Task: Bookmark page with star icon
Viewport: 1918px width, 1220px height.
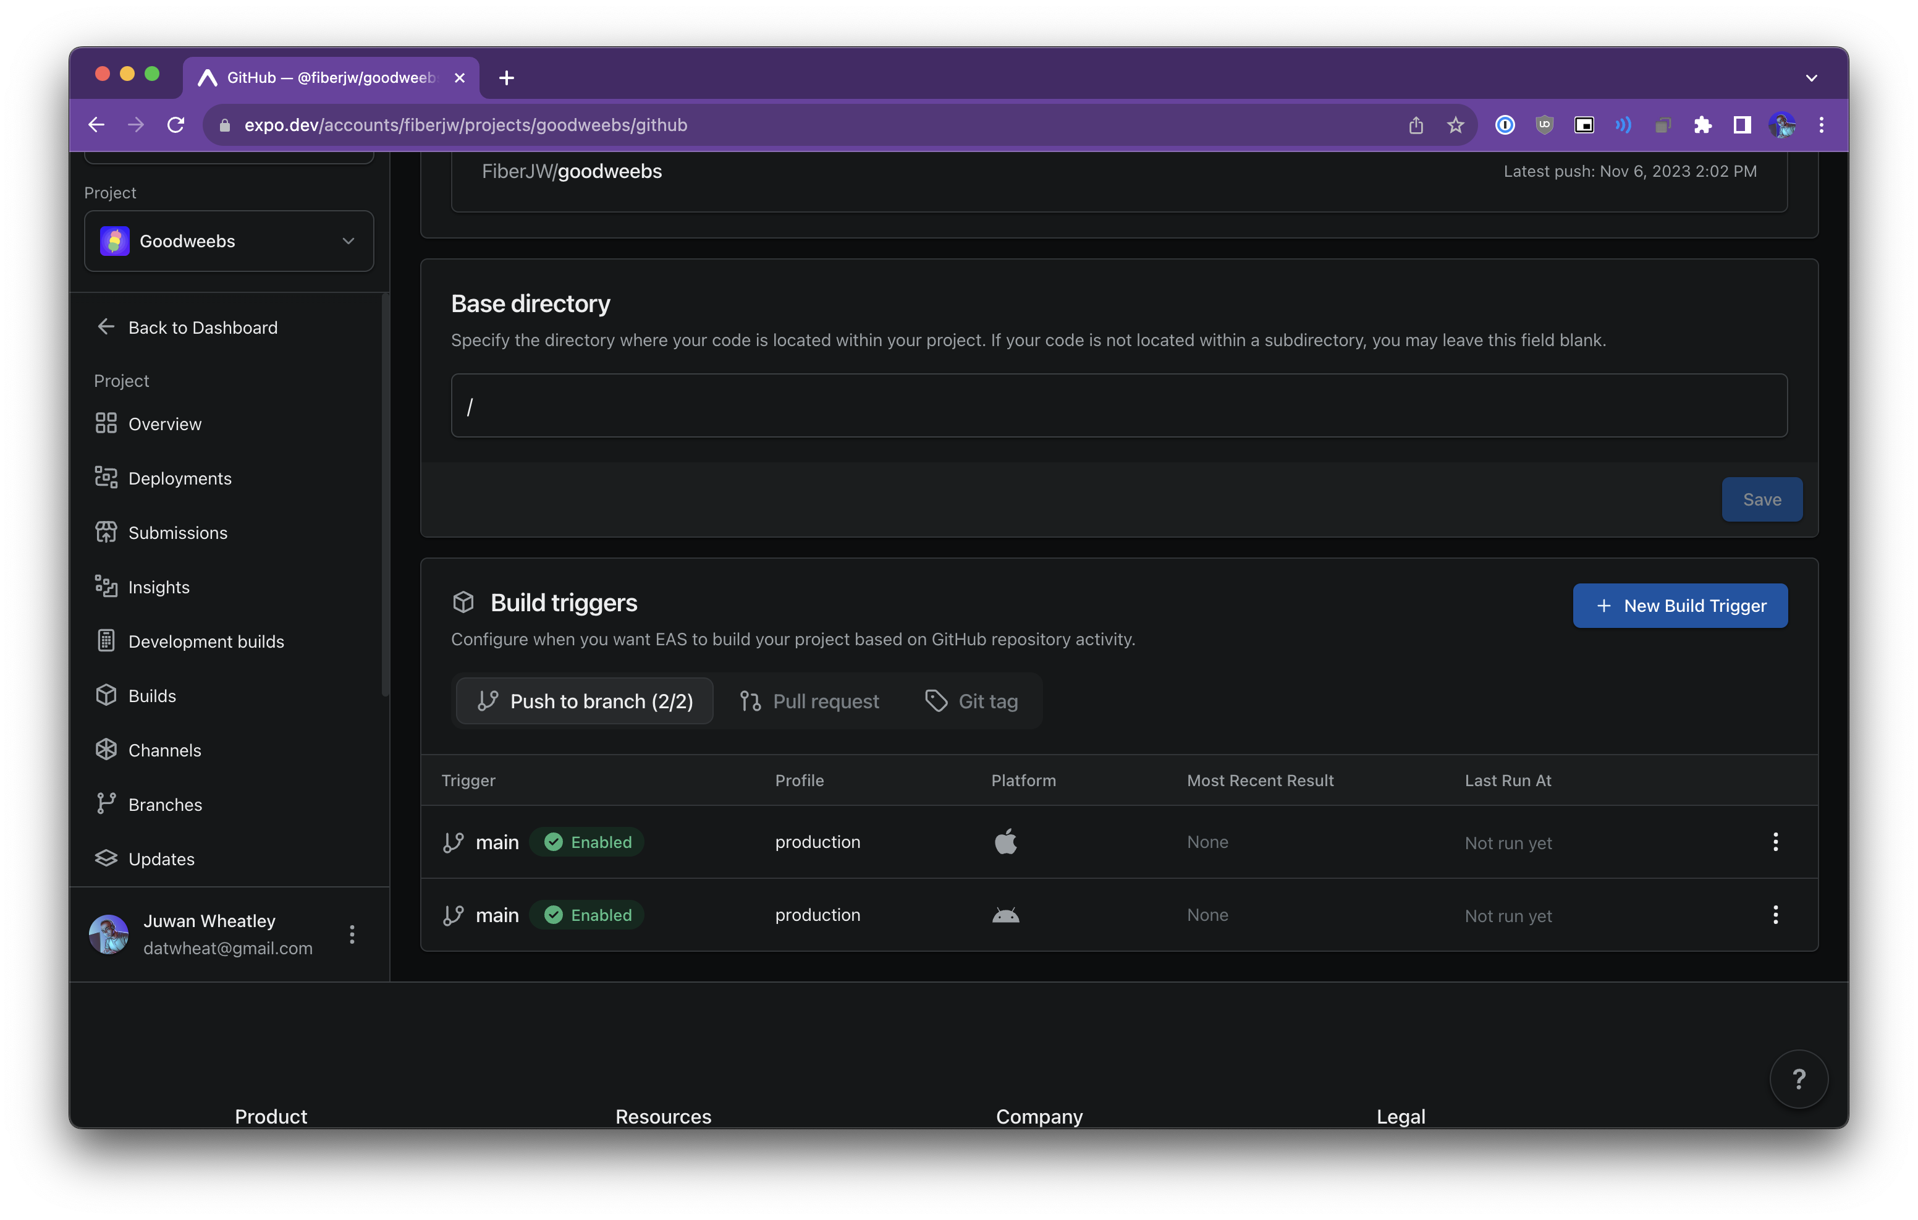Action: click(x=1455, y=124)
